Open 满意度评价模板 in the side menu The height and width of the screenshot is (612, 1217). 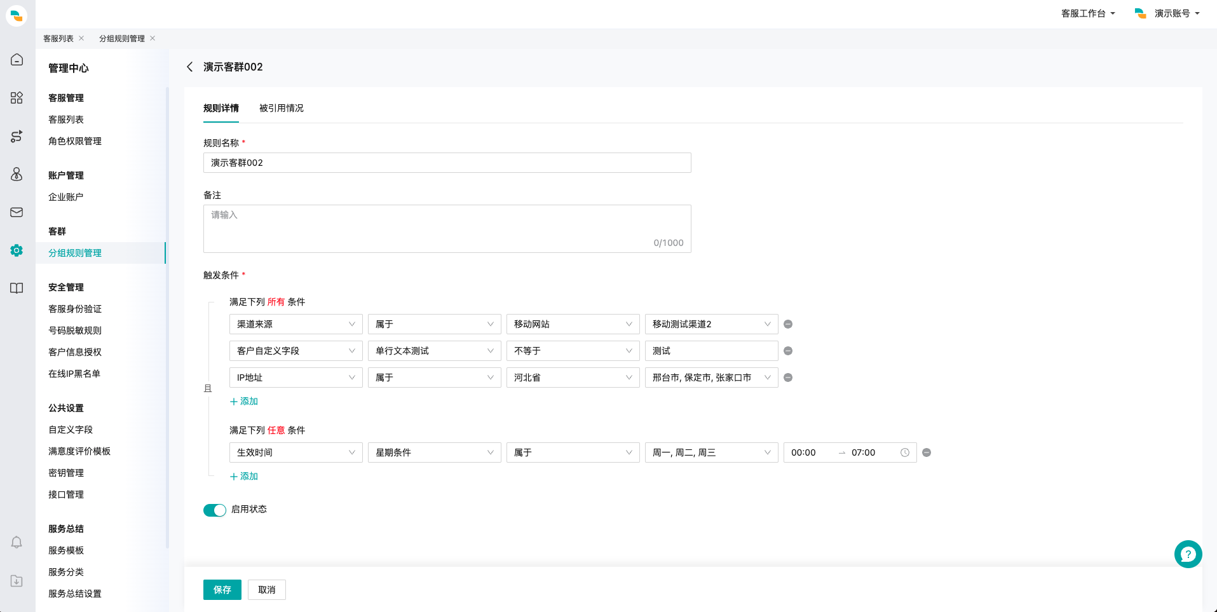coord(79,451)
